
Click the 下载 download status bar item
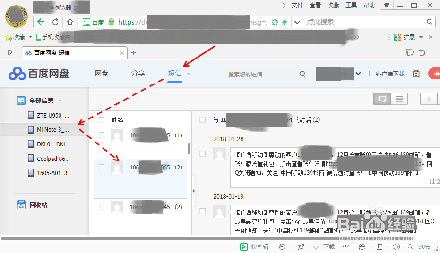pos(324,246)
